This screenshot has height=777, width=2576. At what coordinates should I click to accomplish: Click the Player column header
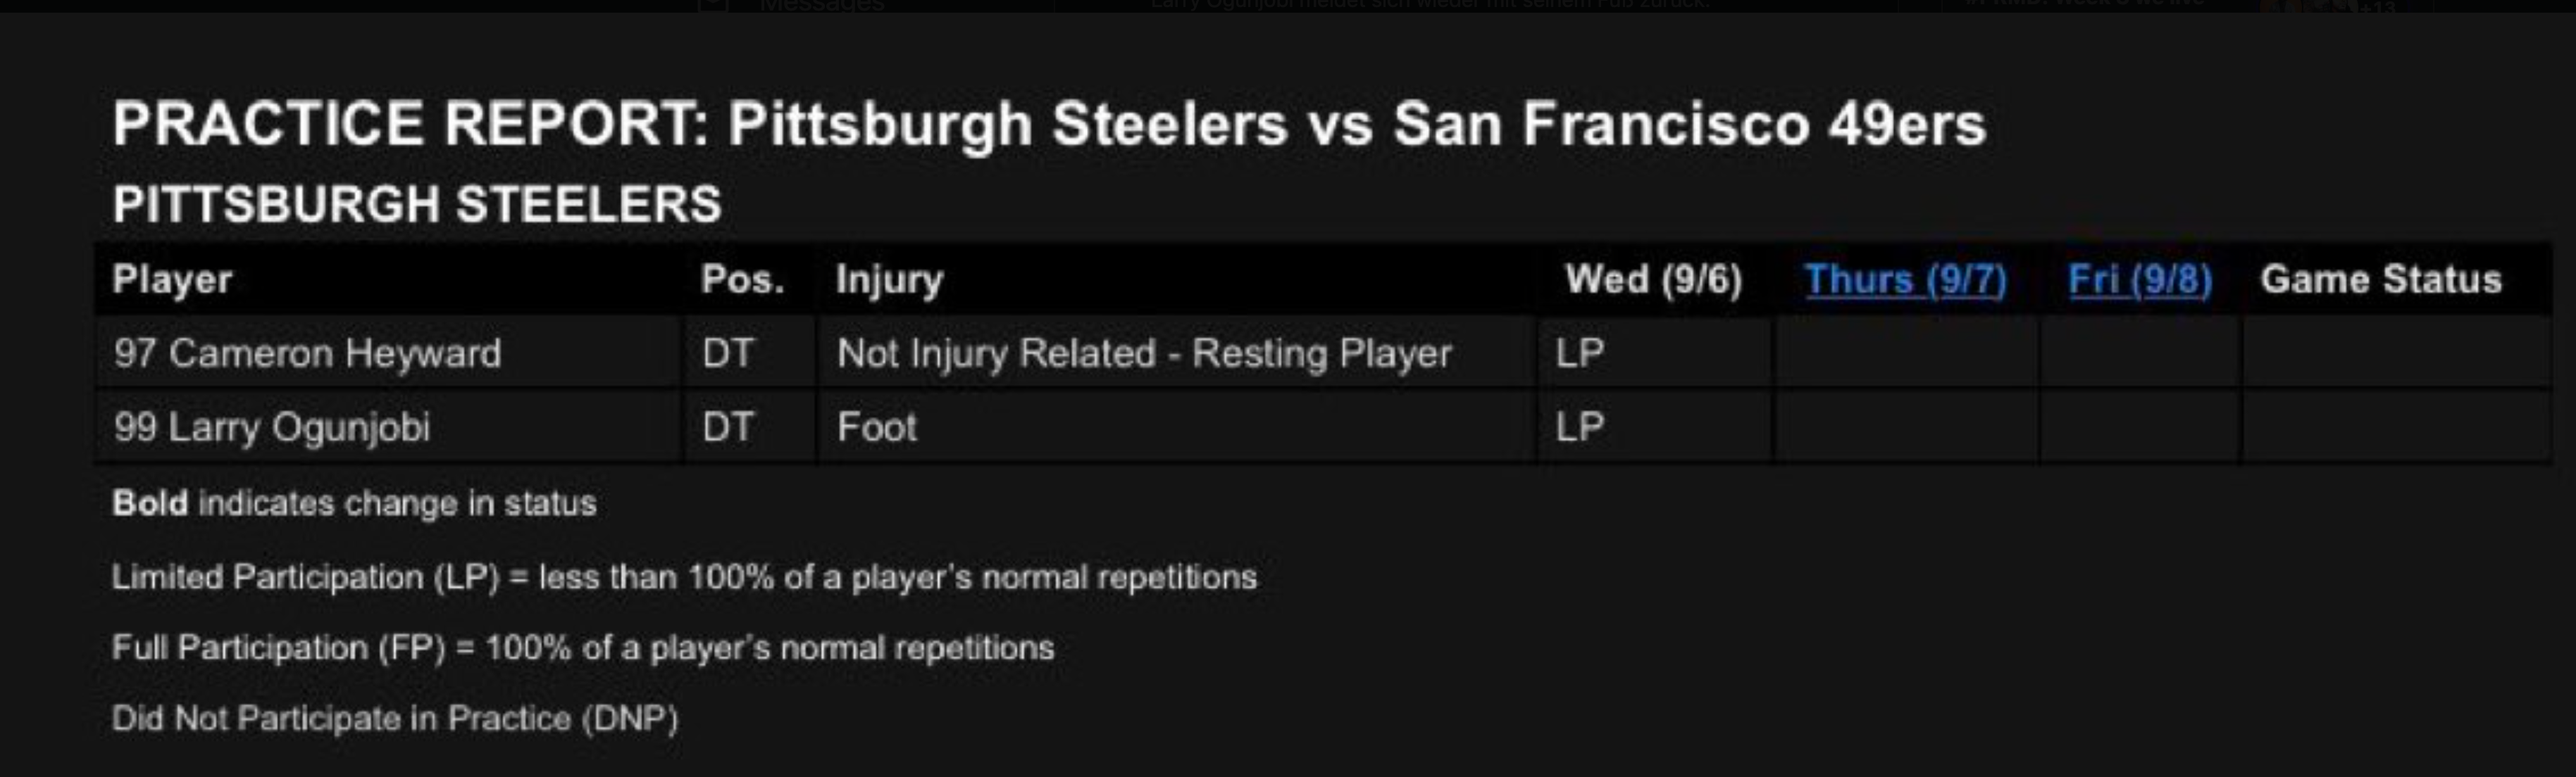(x=172, y=279)
